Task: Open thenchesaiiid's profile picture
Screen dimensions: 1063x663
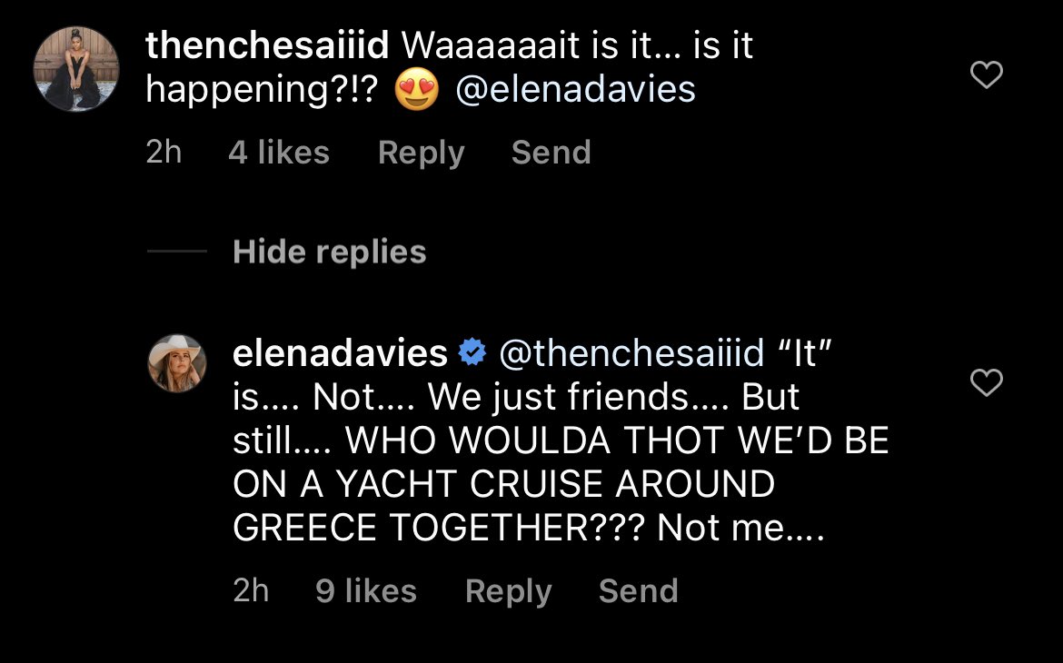Action: pos(76,69)
